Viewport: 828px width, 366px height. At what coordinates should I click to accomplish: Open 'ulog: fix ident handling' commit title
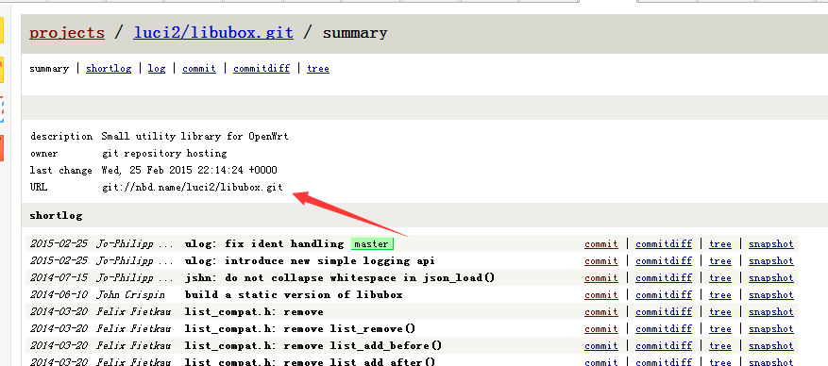coord(264,243)
